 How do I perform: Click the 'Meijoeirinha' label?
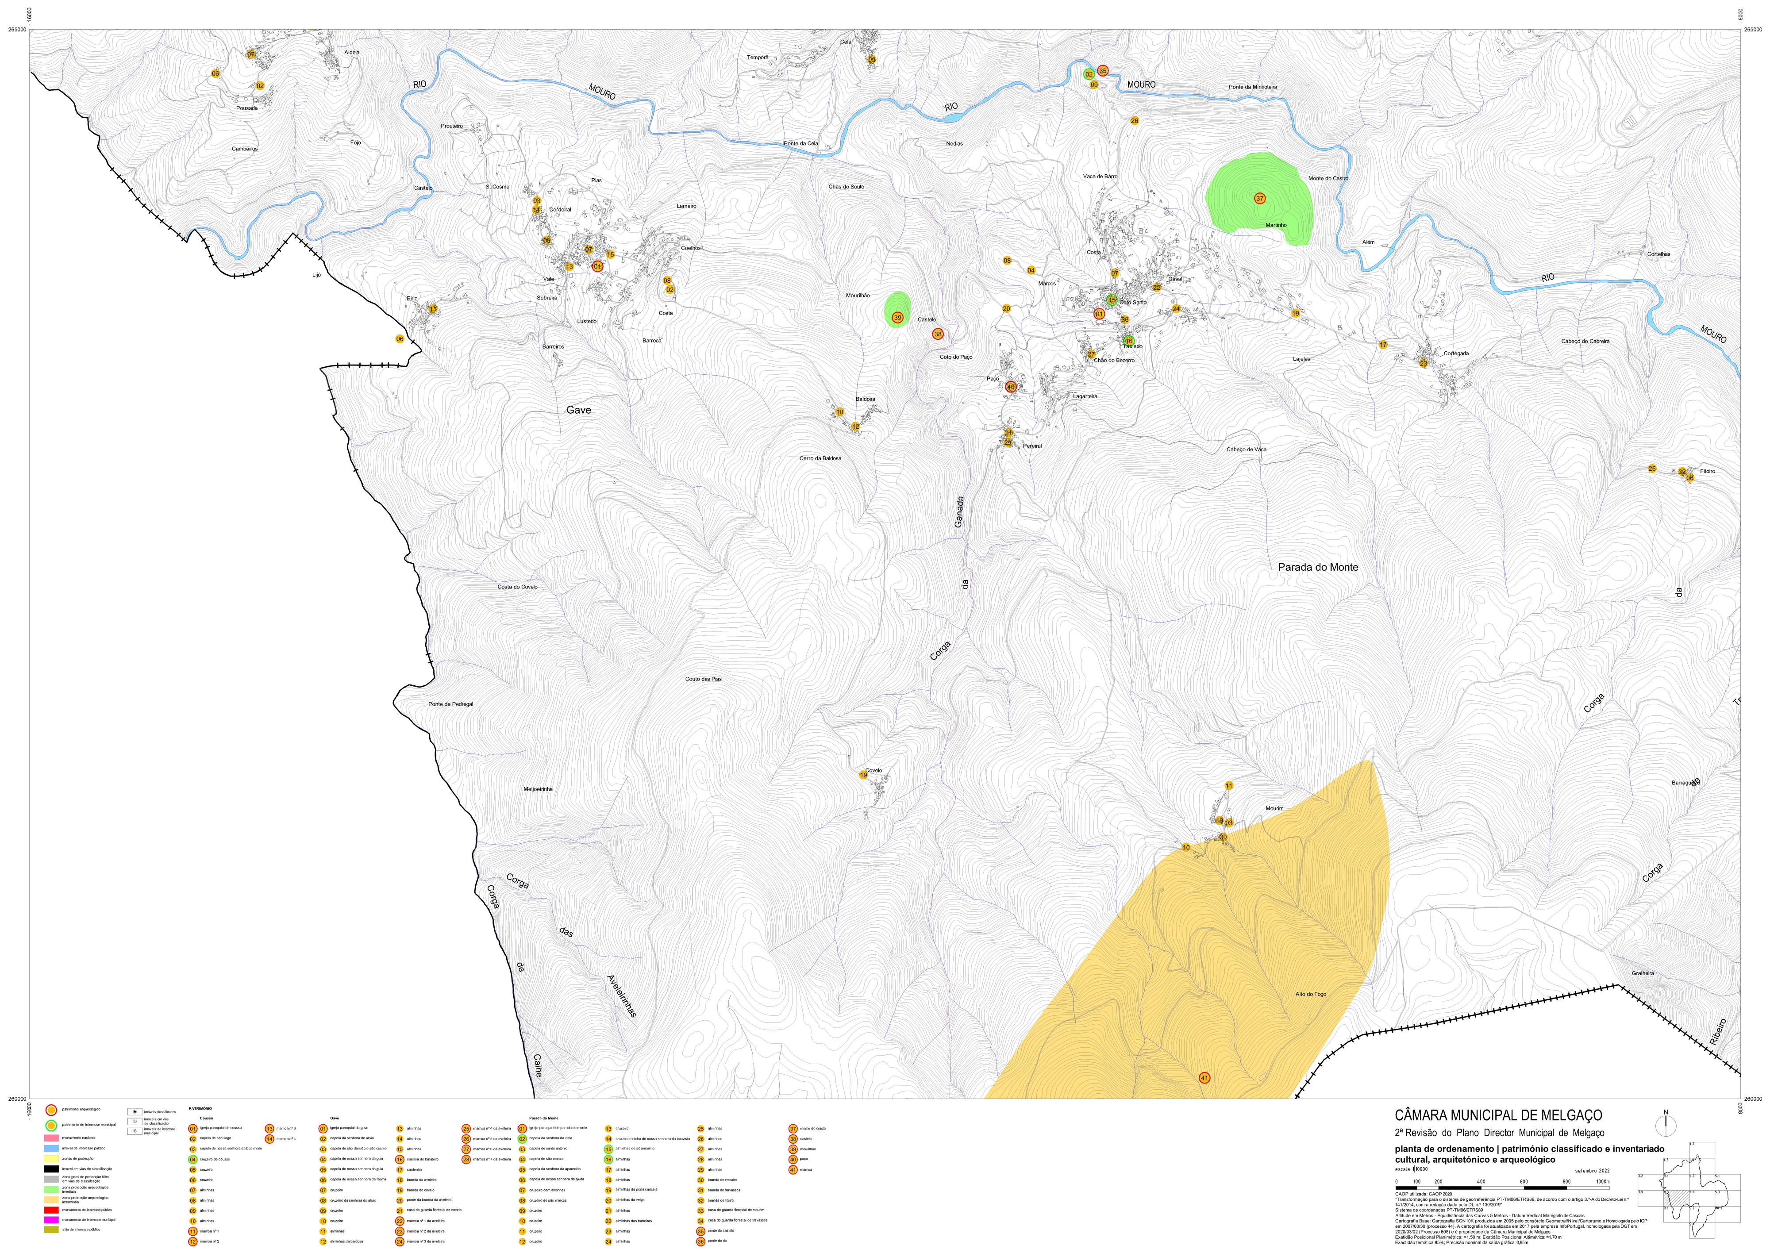coord(538,789)
